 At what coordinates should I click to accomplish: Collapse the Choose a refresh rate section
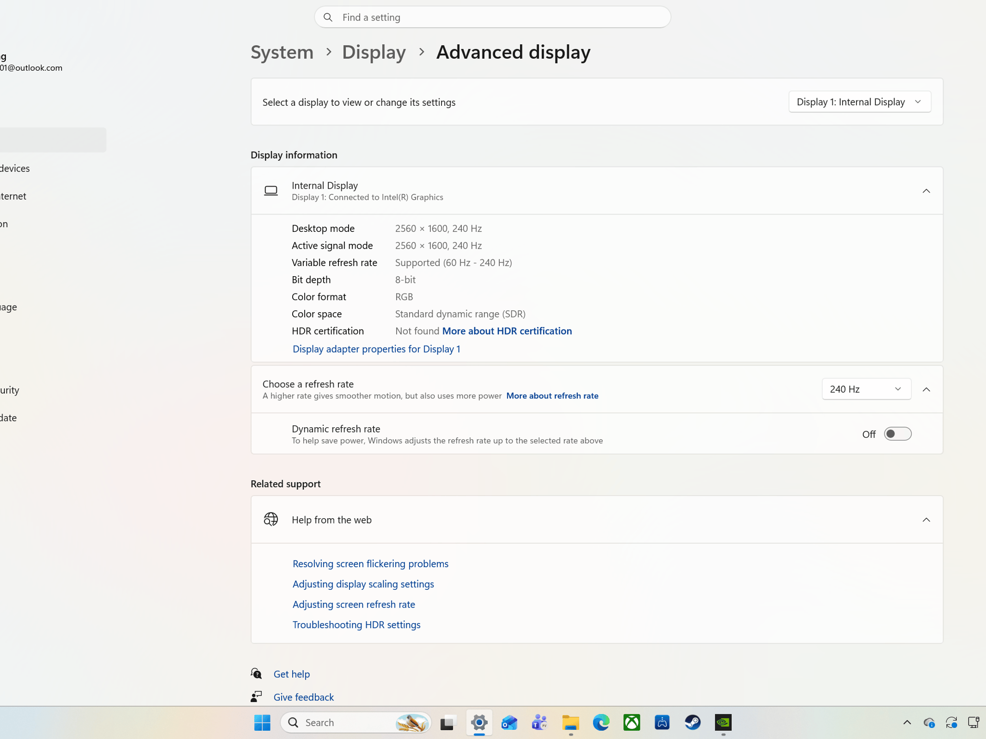[x=926, y=389]
